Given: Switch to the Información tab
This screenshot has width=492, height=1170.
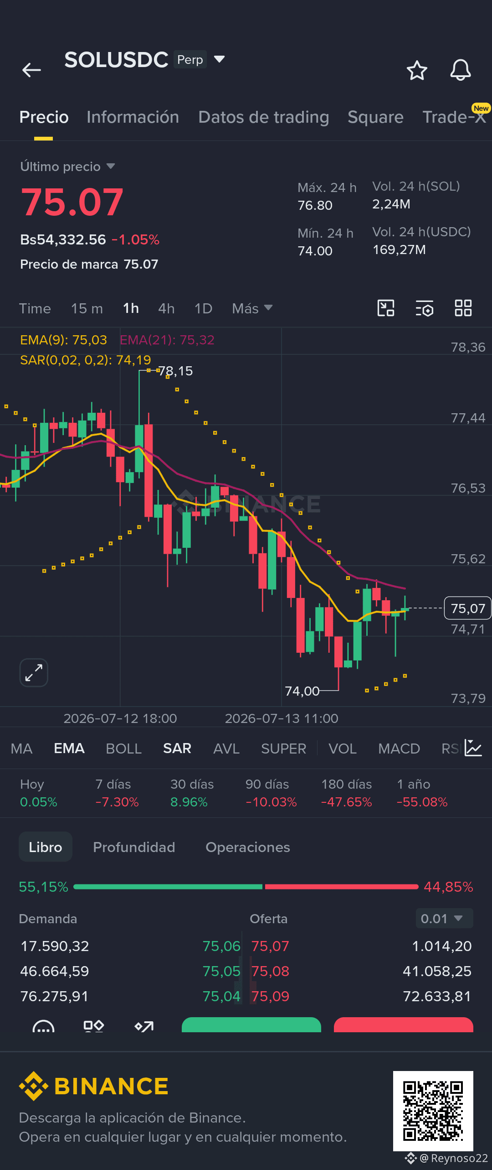Looking at the screenshot, I should coord(133,117).
